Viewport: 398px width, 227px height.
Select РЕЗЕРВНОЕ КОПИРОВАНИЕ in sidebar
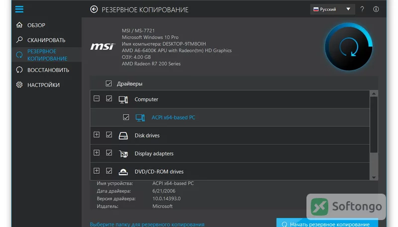(47, 55)
